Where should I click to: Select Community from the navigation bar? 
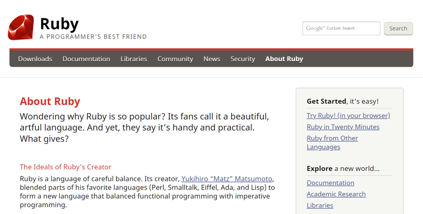[x=175, y=59]
